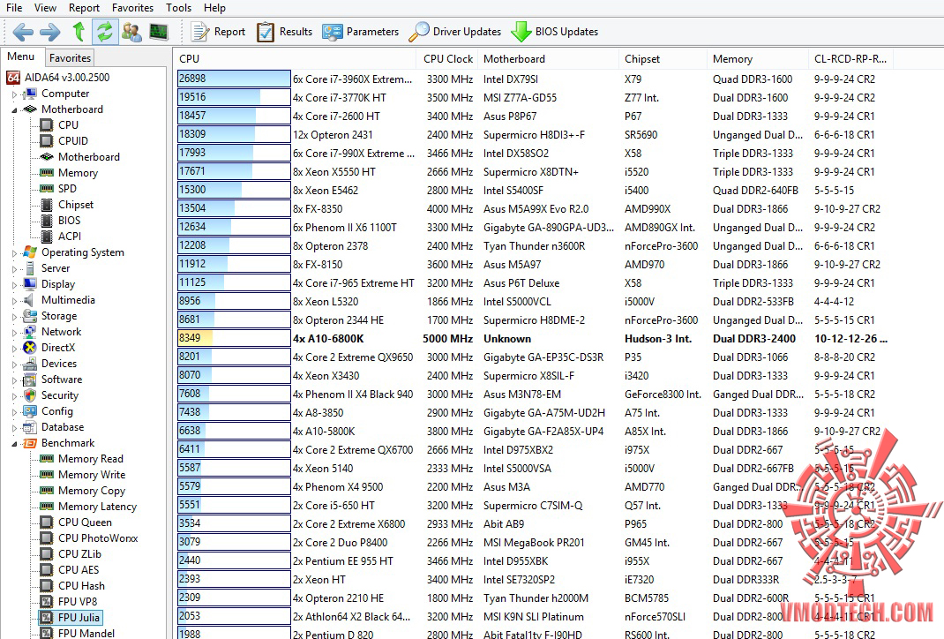944x639 pixels.
Task: Go back with the blue left arrow
Action: point(23,31)
